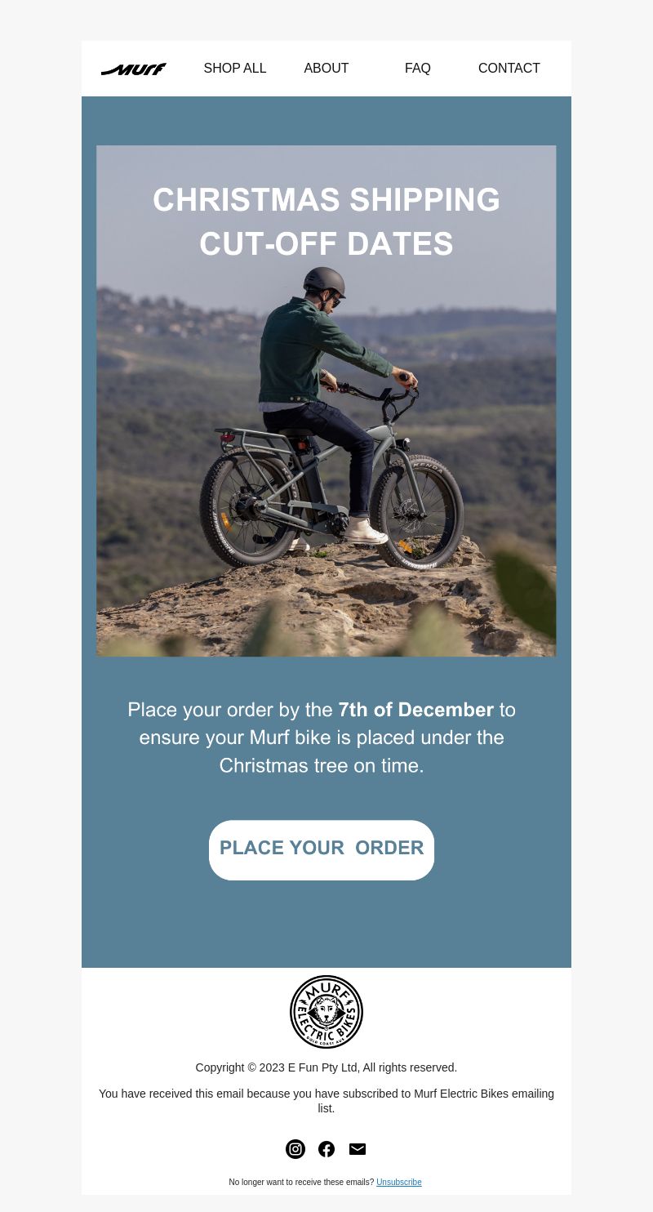This screenshot has height=1212, width=653.
Task: Click the bold 7th of December text
Action: [416, 710]
